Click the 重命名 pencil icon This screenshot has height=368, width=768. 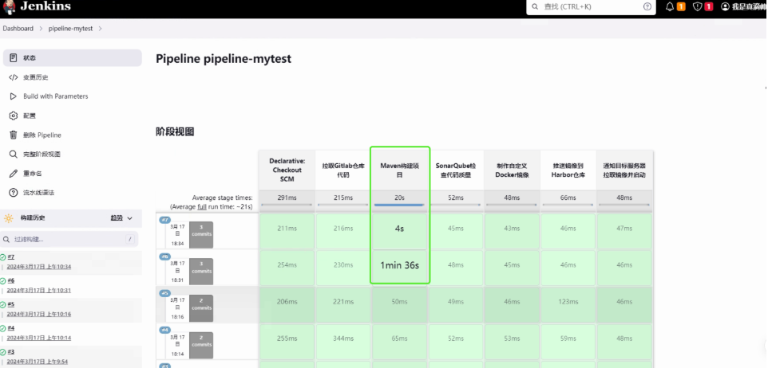(x=14, y=174)
